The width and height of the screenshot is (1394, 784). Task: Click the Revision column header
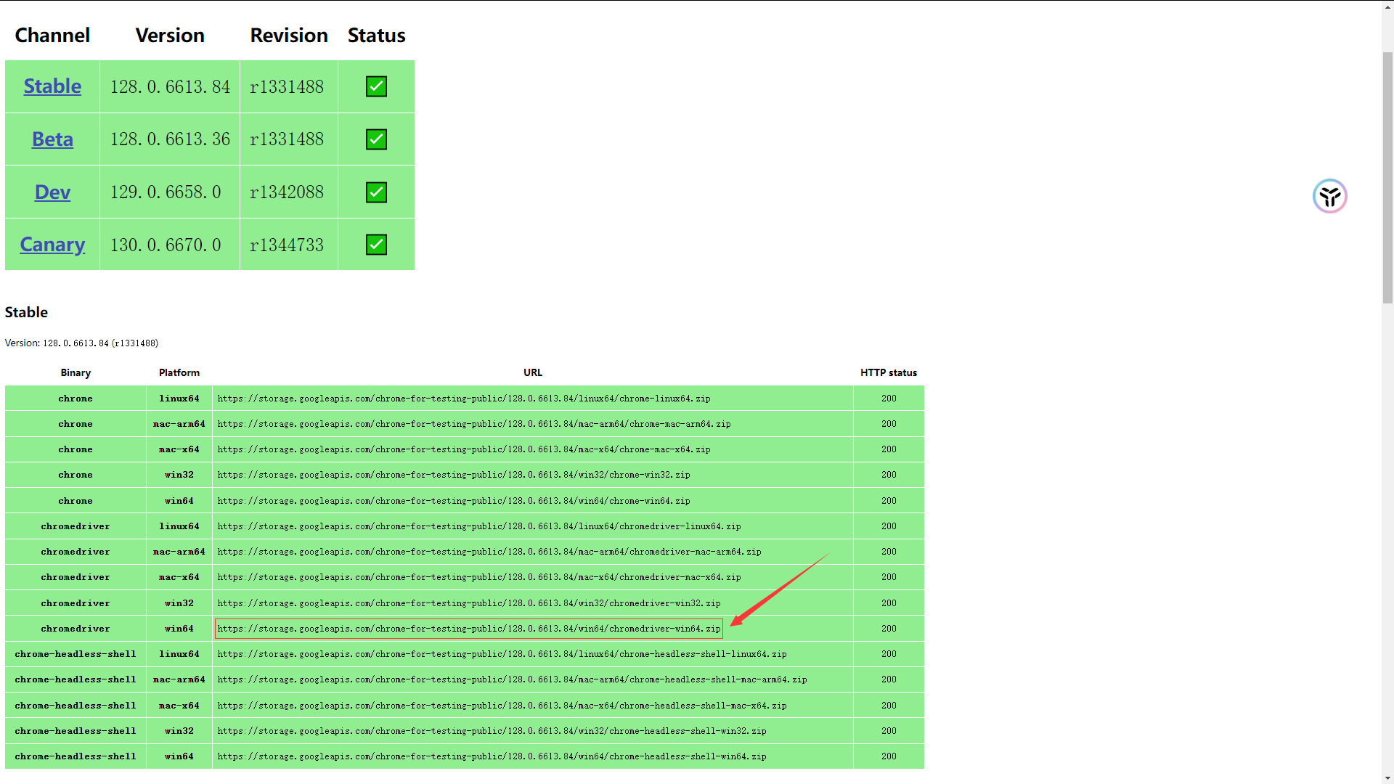(x=289, y=35)
